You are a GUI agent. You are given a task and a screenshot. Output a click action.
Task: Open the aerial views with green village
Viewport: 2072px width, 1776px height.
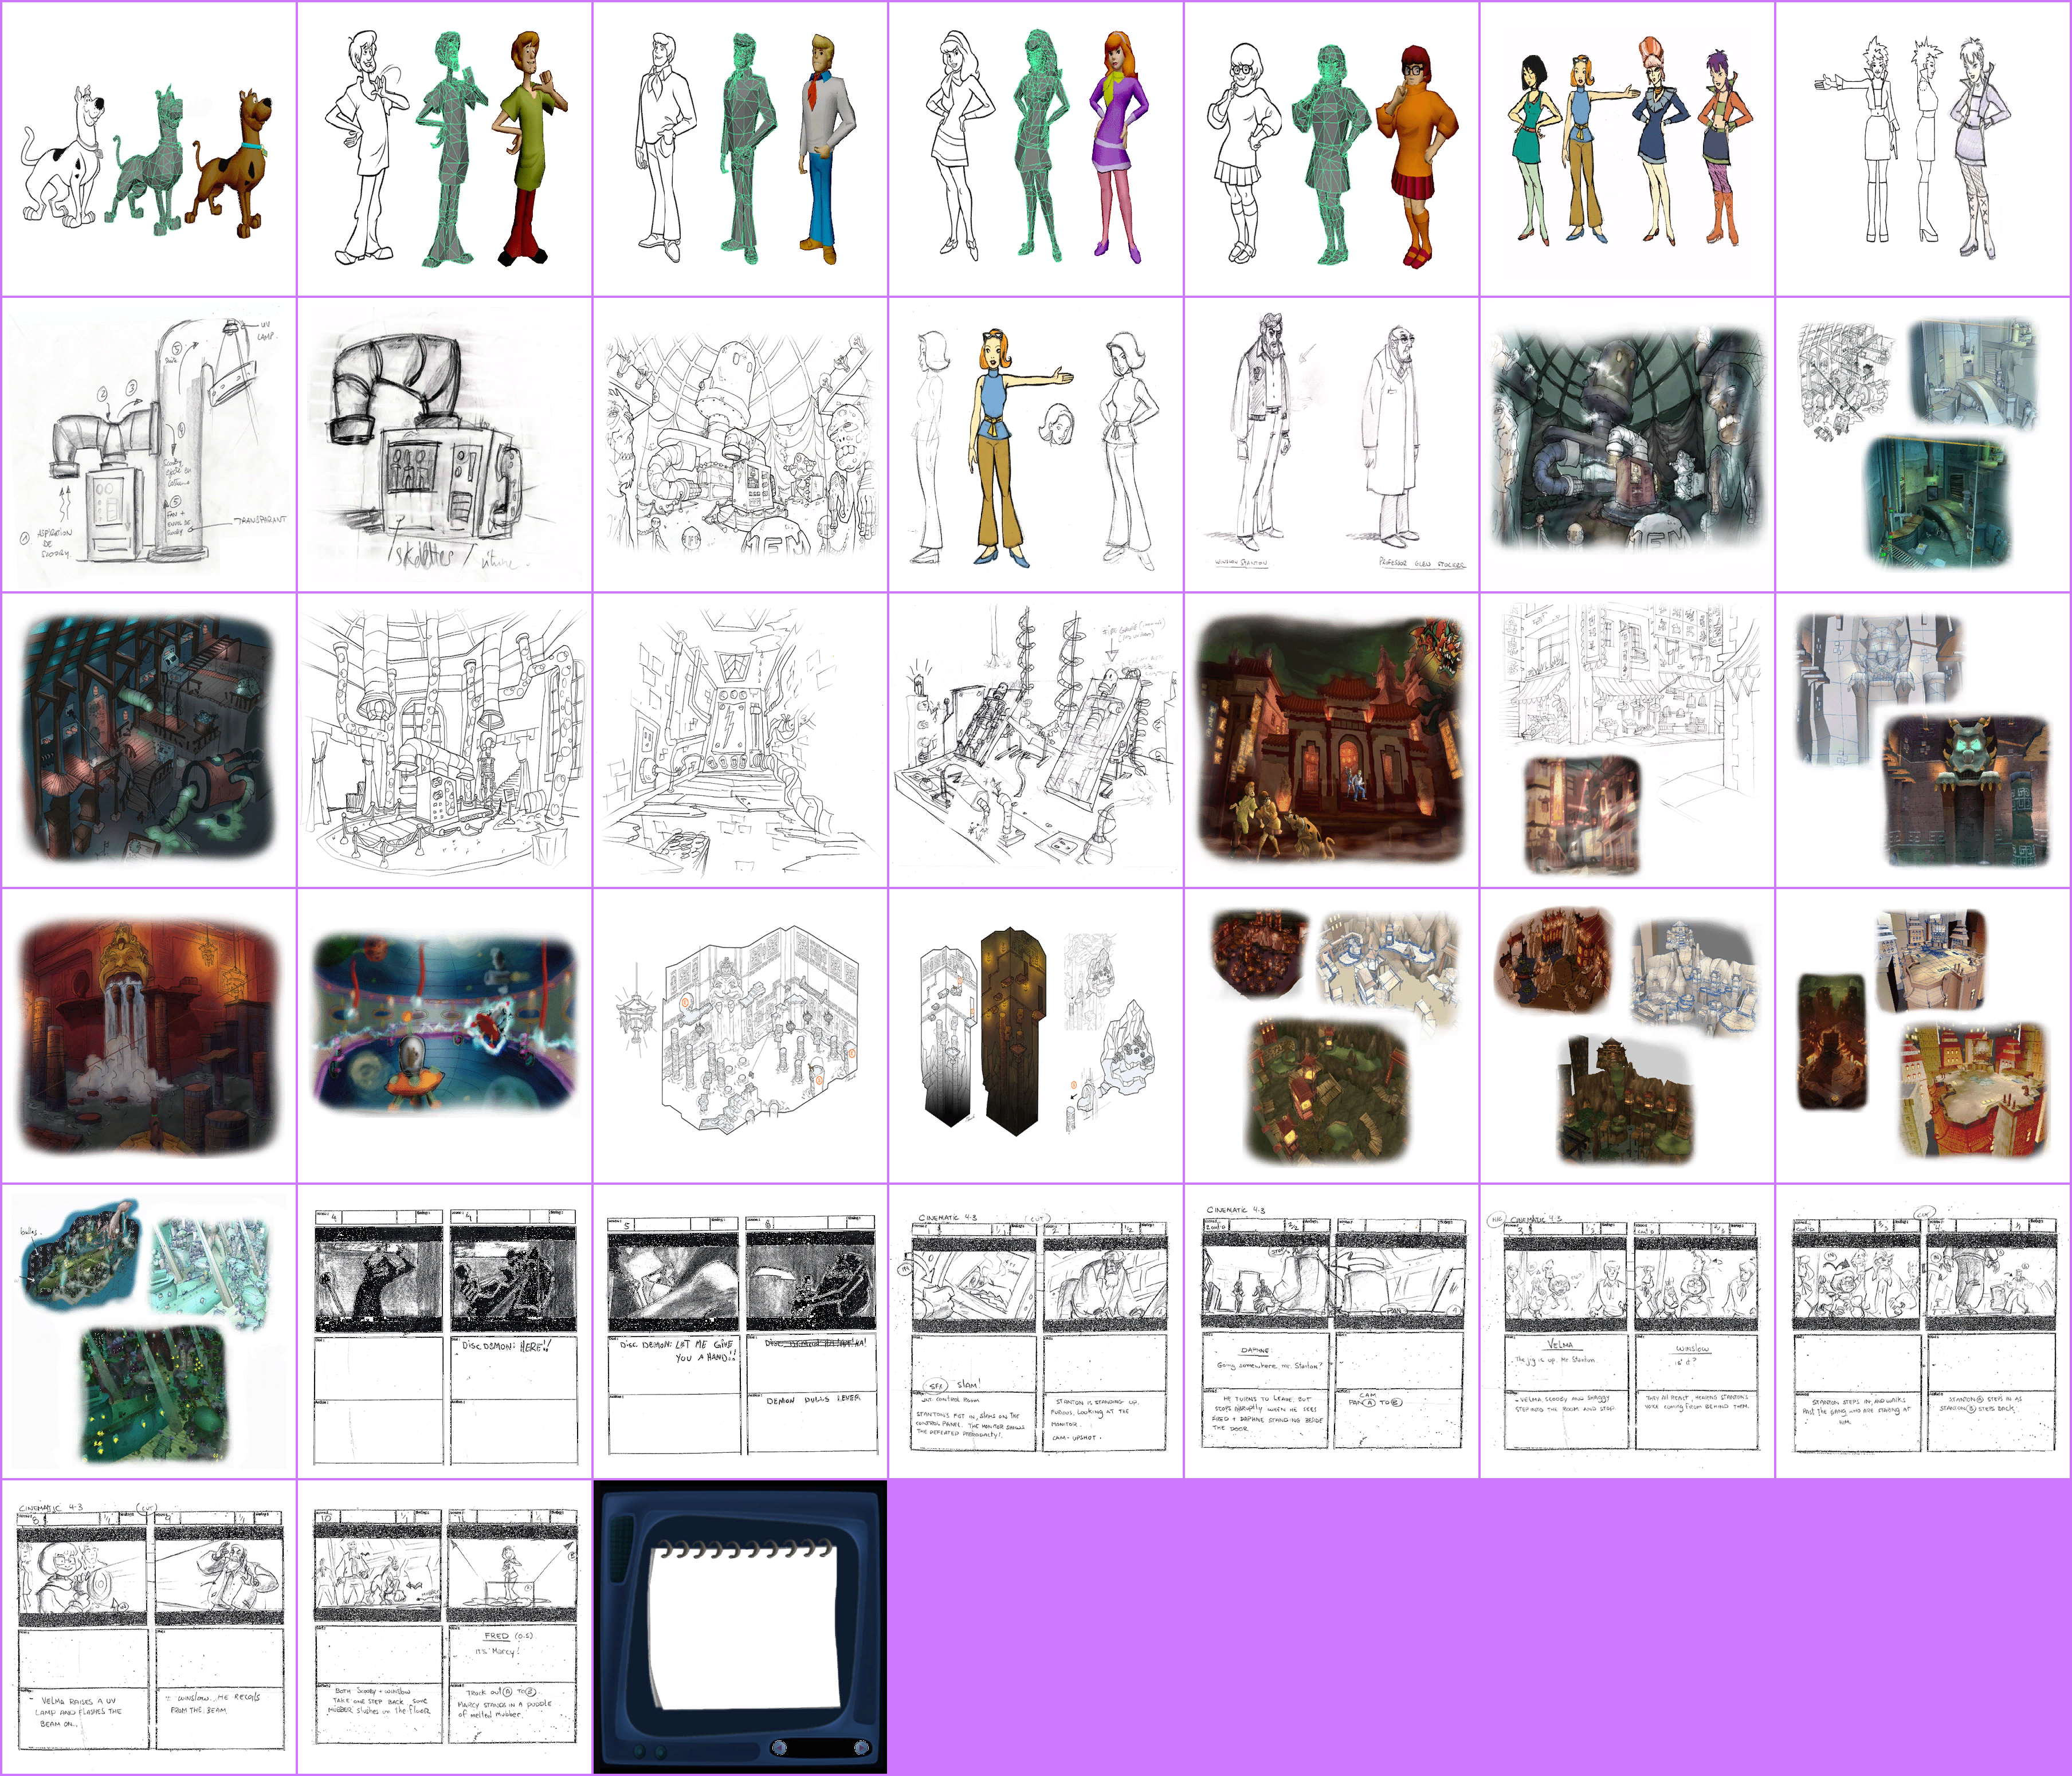[x=1332, y=1036]
